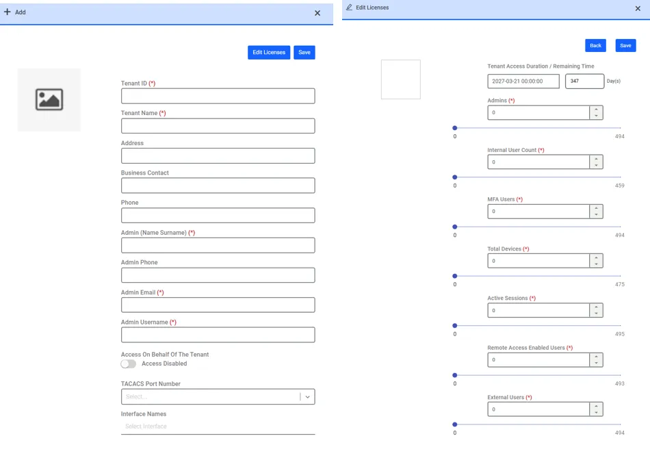Click the Remote Access Enabled Users field
Viewport: 650px width, 458px height.
(538, 359)
